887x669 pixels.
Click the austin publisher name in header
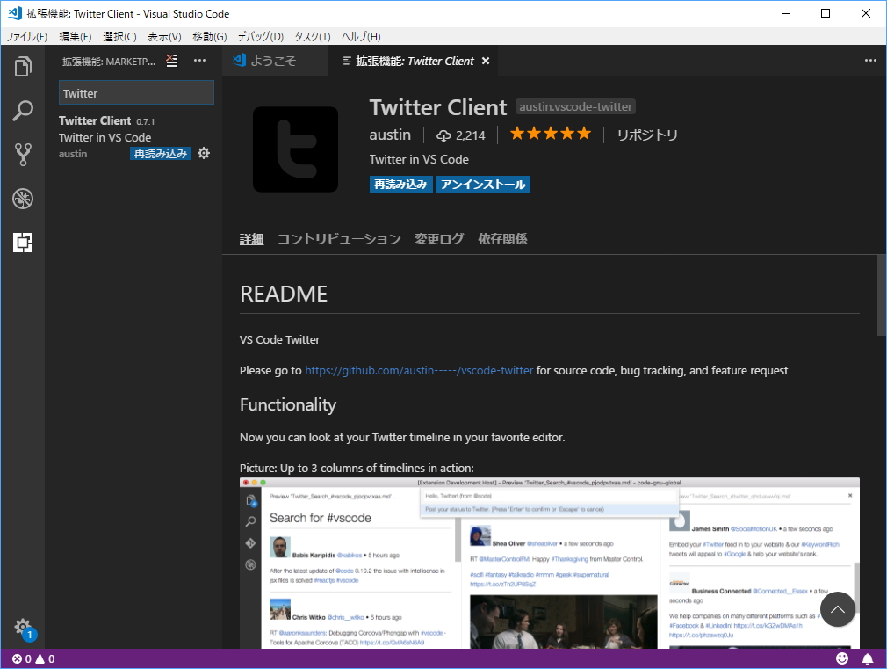coord(390,135)
